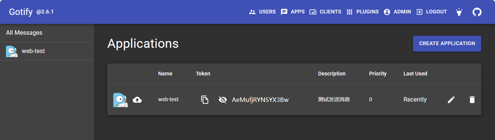Select the token text AeMufjRYNSYX3Bw
Screen dimensions: 495x140
click(x=260, y=100)
